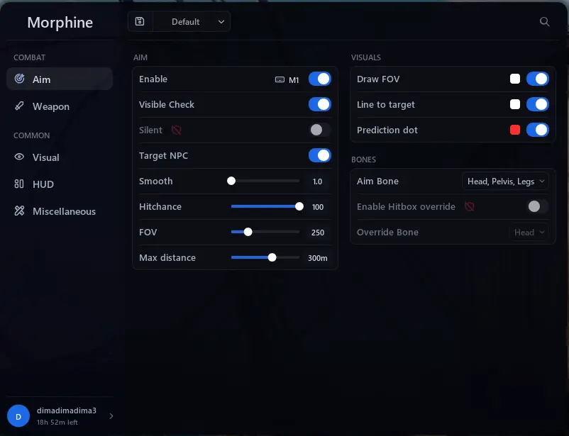Click the Smooth slider handle
The image size is (569, 436).
point(231,181)
